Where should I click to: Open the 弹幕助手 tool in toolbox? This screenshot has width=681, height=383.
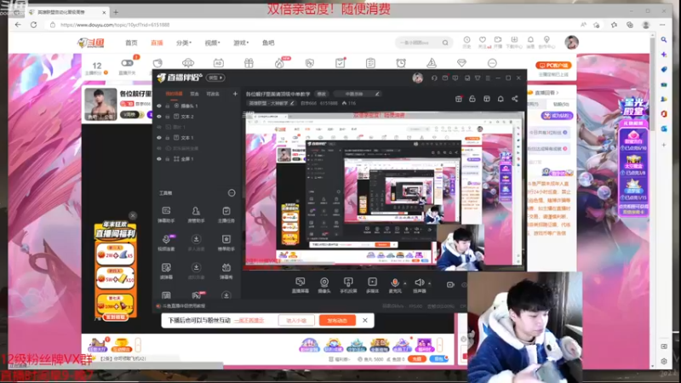pos(166,214)
